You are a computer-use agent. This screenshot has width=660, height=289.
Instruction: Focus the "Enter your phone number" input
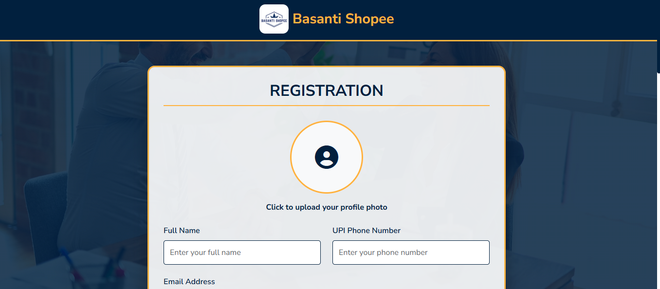click(411, 252)
